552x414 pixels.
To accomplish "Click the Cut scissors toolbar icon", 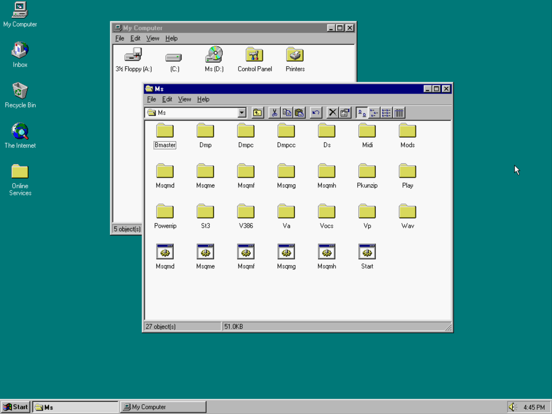I will click(x=275, y=113).
